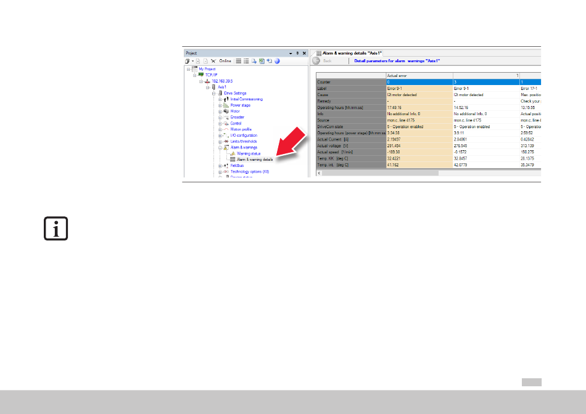Screen dimensions: 586x414
Task: Collapse the Axis1 node
Action: coord(208,87)
